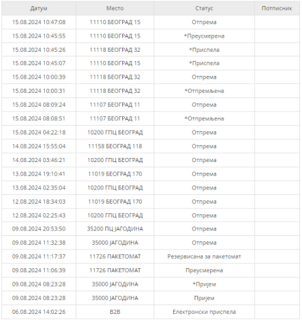This screenshot has height=320, width=302.
Task: Click the *Пријем status cell
Action: click(204, 284)
